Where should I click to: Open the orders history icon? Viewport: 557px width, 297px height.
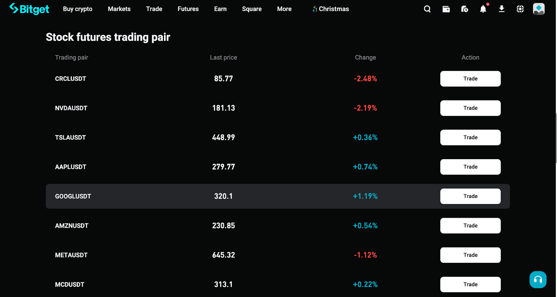[464, 9]
